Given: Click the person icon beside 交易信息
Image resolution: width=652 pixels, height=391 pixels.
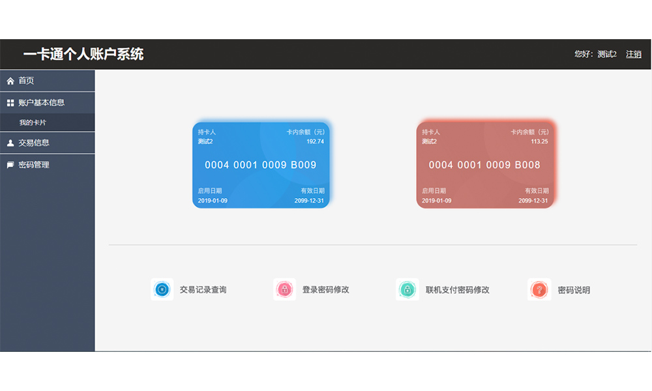Looking at the screenshot, I should [x=10, y=143].
